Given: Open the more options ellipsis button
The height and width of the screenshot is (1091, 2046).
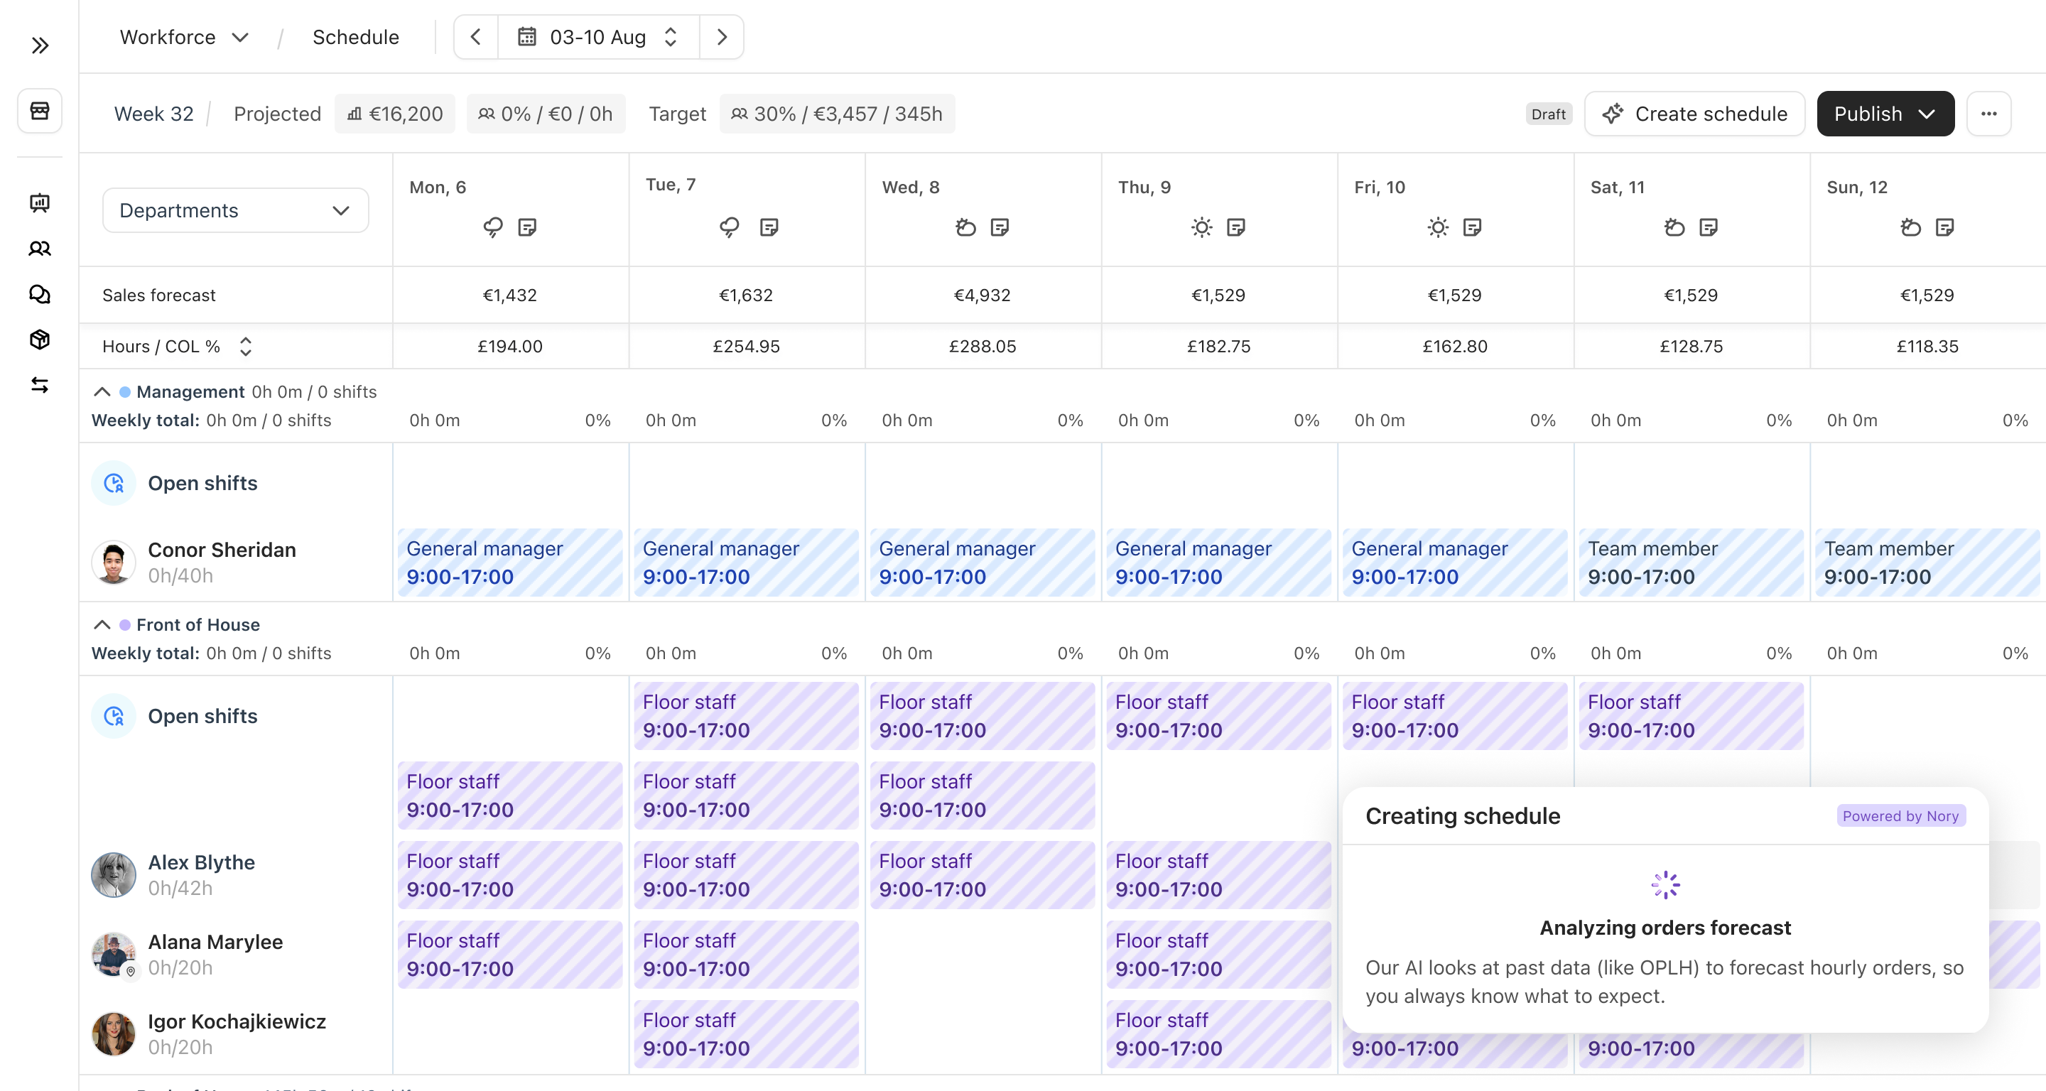Looking at the screenshot, I should (1988, 114).
